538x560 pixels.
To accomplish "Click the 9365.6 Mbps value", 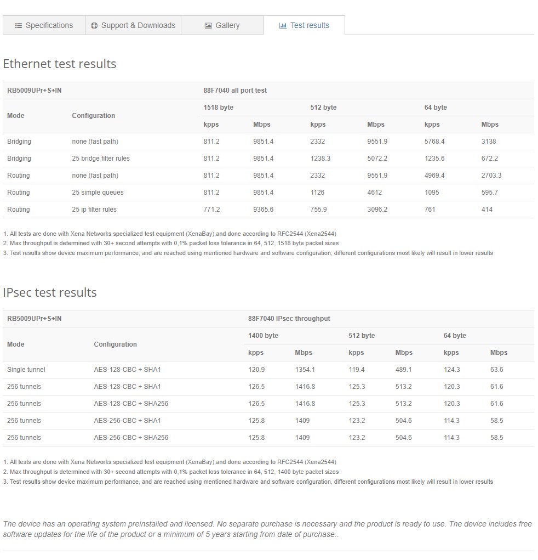I will (x=264, y=210).
